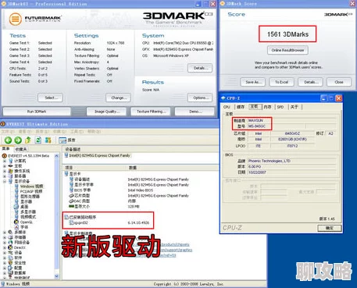Click Run 3DMark button
Screen dimensions: 357x288
(37, 112)
